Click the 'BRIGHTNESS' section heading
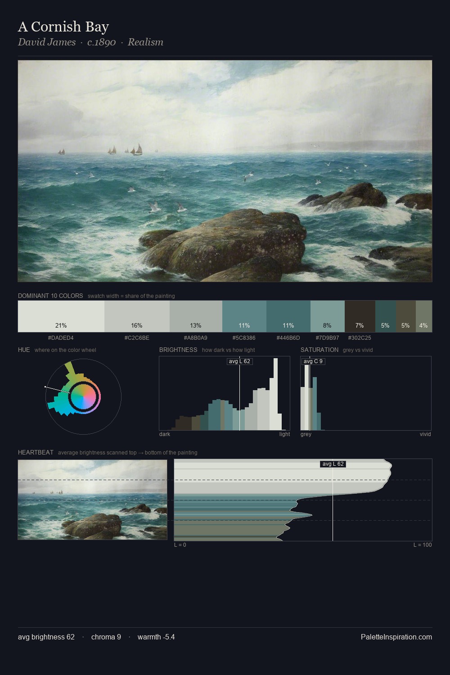The image size is (450, 675). pos(178,350)
